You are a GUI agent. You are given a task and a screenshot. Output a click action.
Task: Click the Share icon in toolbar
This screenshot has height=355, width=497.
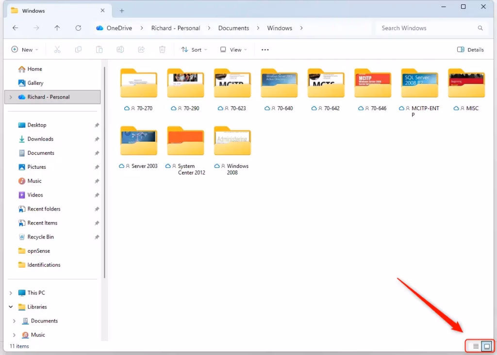[x=141, y=49]
